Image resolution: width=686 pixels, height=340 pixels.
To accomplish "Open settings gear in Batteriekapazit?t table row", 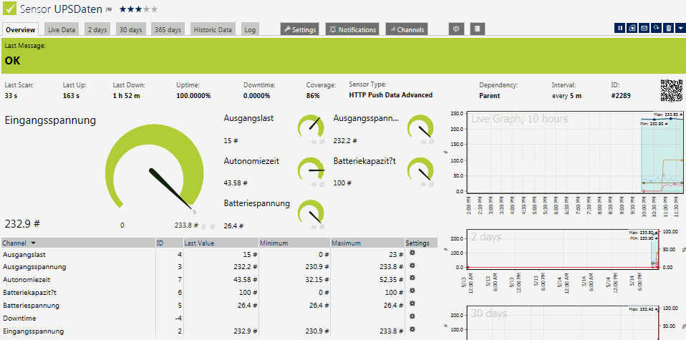I will tap(412, 291).
